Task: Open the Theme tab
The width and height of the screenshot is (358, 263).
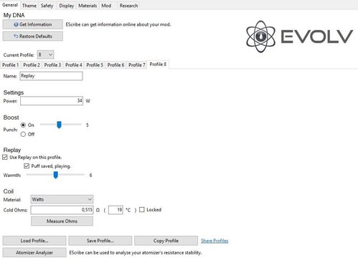Action: 29,6
